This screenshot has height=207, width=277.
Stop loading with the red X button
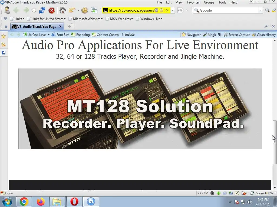(52, 11)
